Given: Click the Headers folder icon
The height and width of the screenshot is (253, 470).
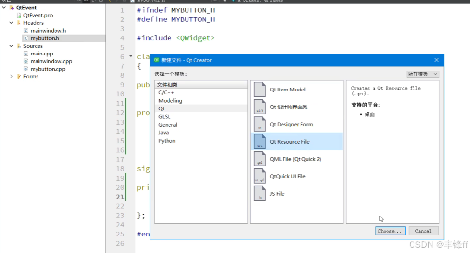Looking at the screenshot, I should tap(19, 23).
